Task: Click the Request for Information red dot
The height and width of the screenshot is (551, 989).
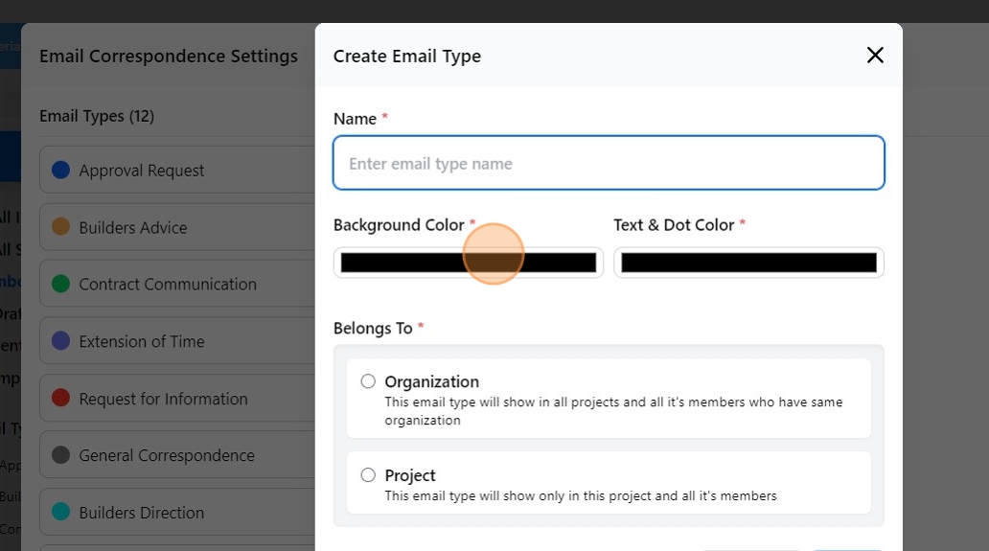Action: pyautogui.click(x=60, y=399)
